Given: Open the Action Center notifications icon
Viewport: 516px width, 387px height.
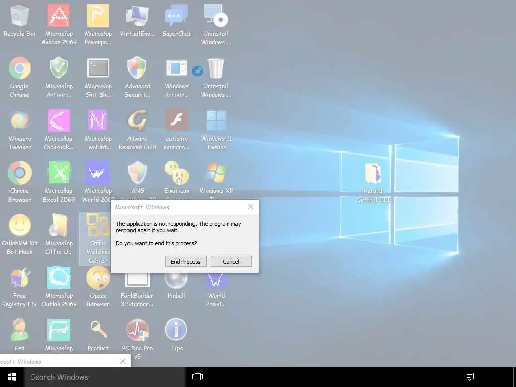Looking at the screenshot, I should 470,377.
